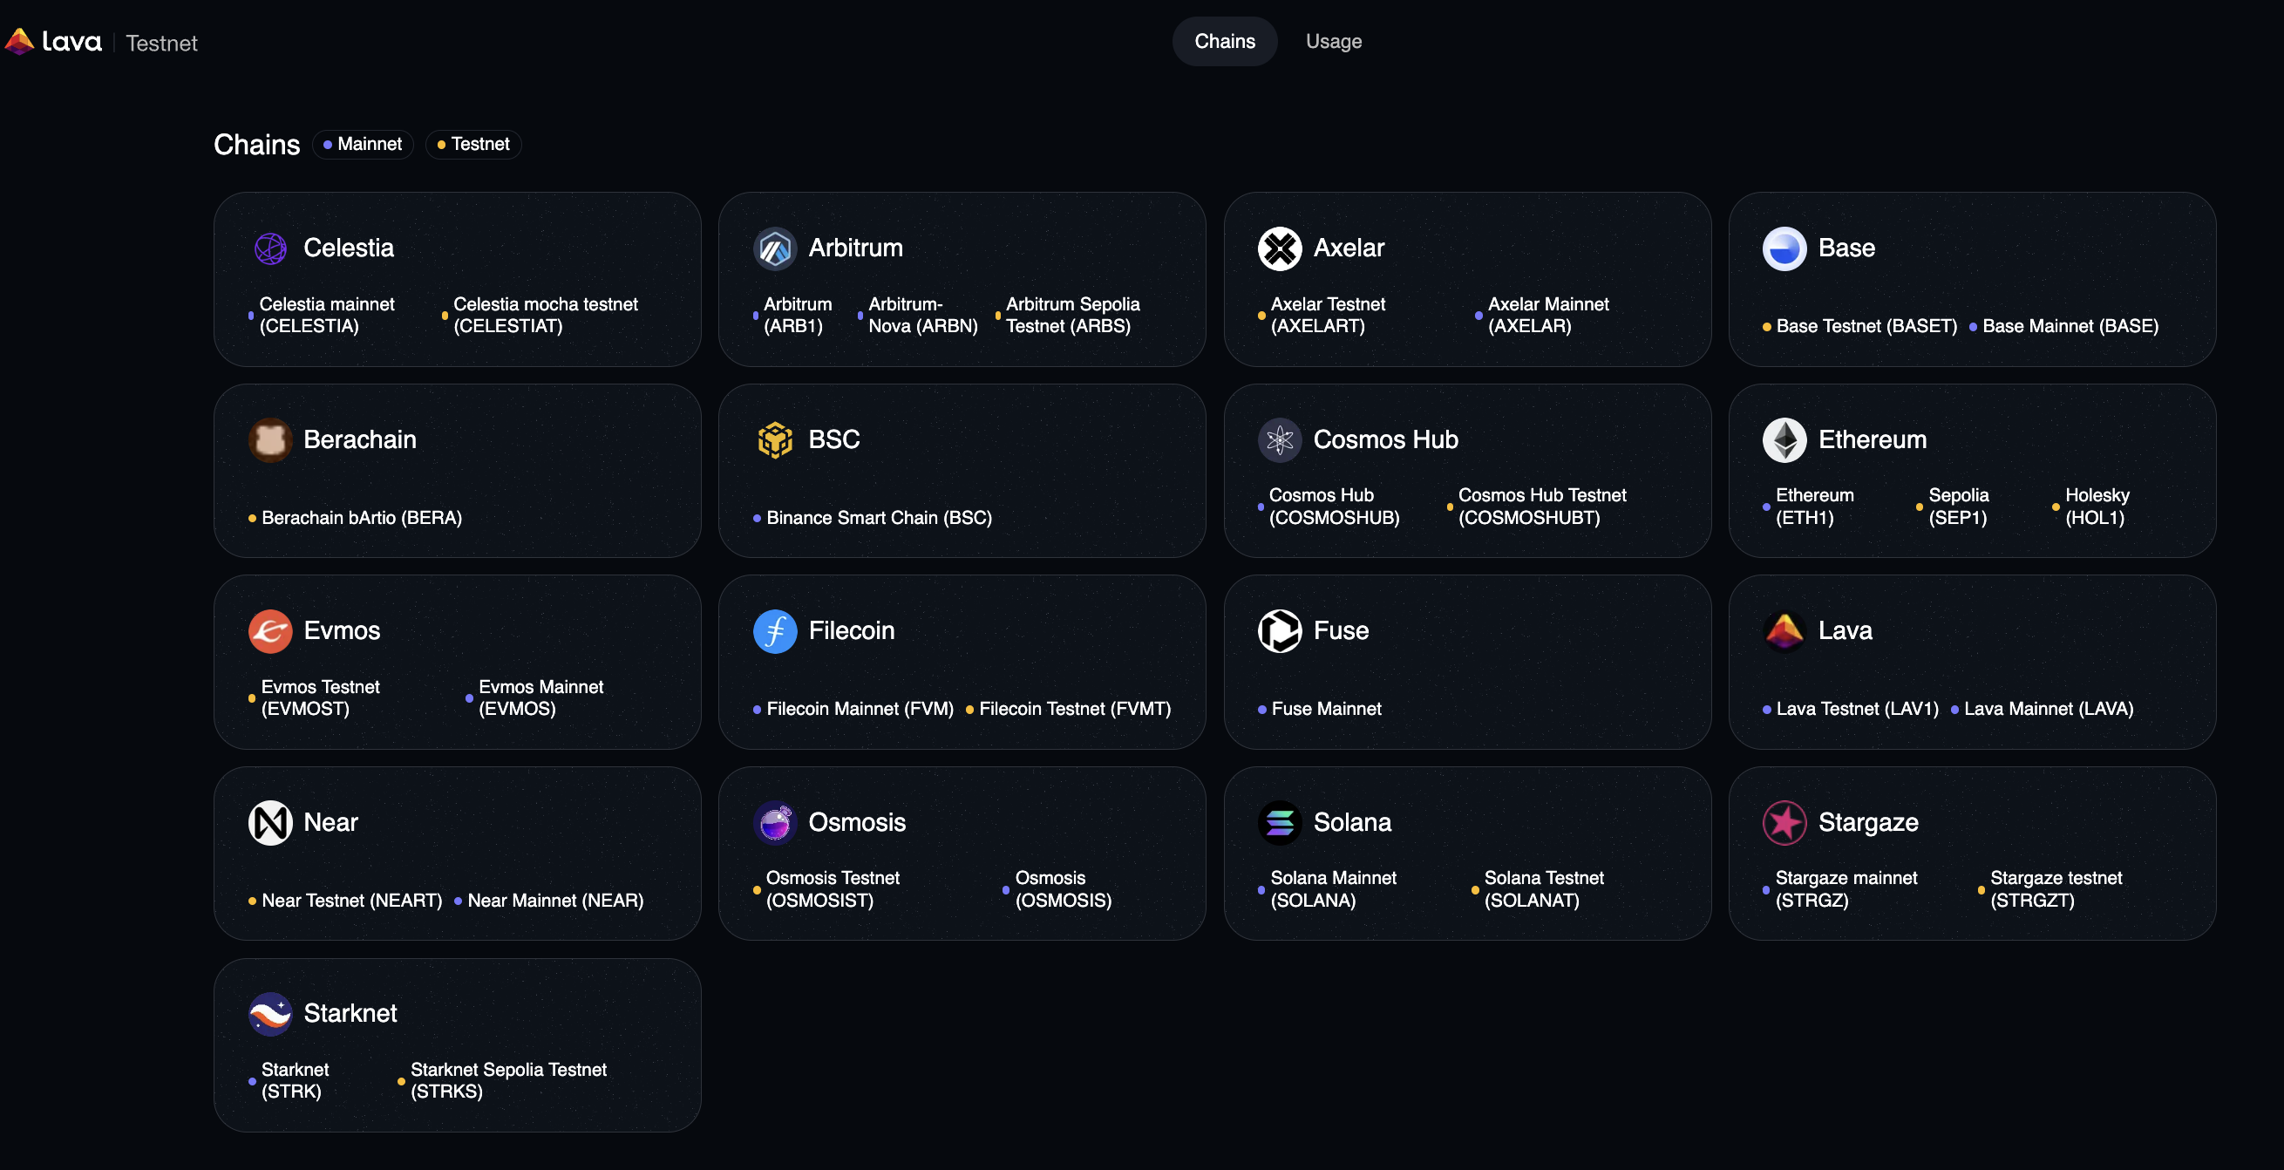Switch to the Usage tab
Image resolution: width=2284 pixels, height=1170 pixels.
tap(1334, 41)
